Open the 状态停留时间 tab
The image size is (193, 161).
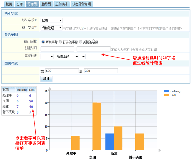(81, 4)
